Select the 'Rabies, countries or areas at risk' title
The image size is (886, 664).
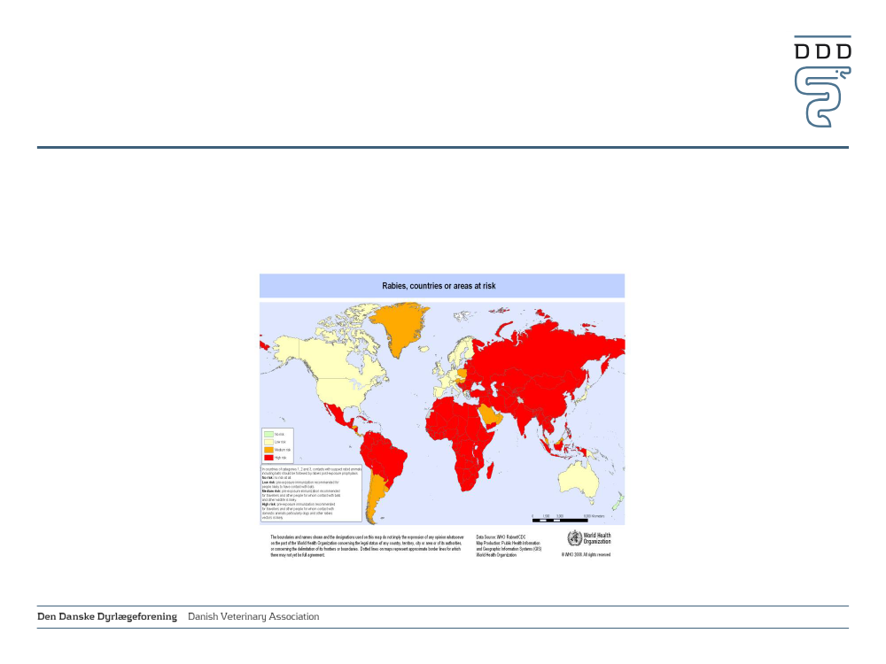click(439, 286)
